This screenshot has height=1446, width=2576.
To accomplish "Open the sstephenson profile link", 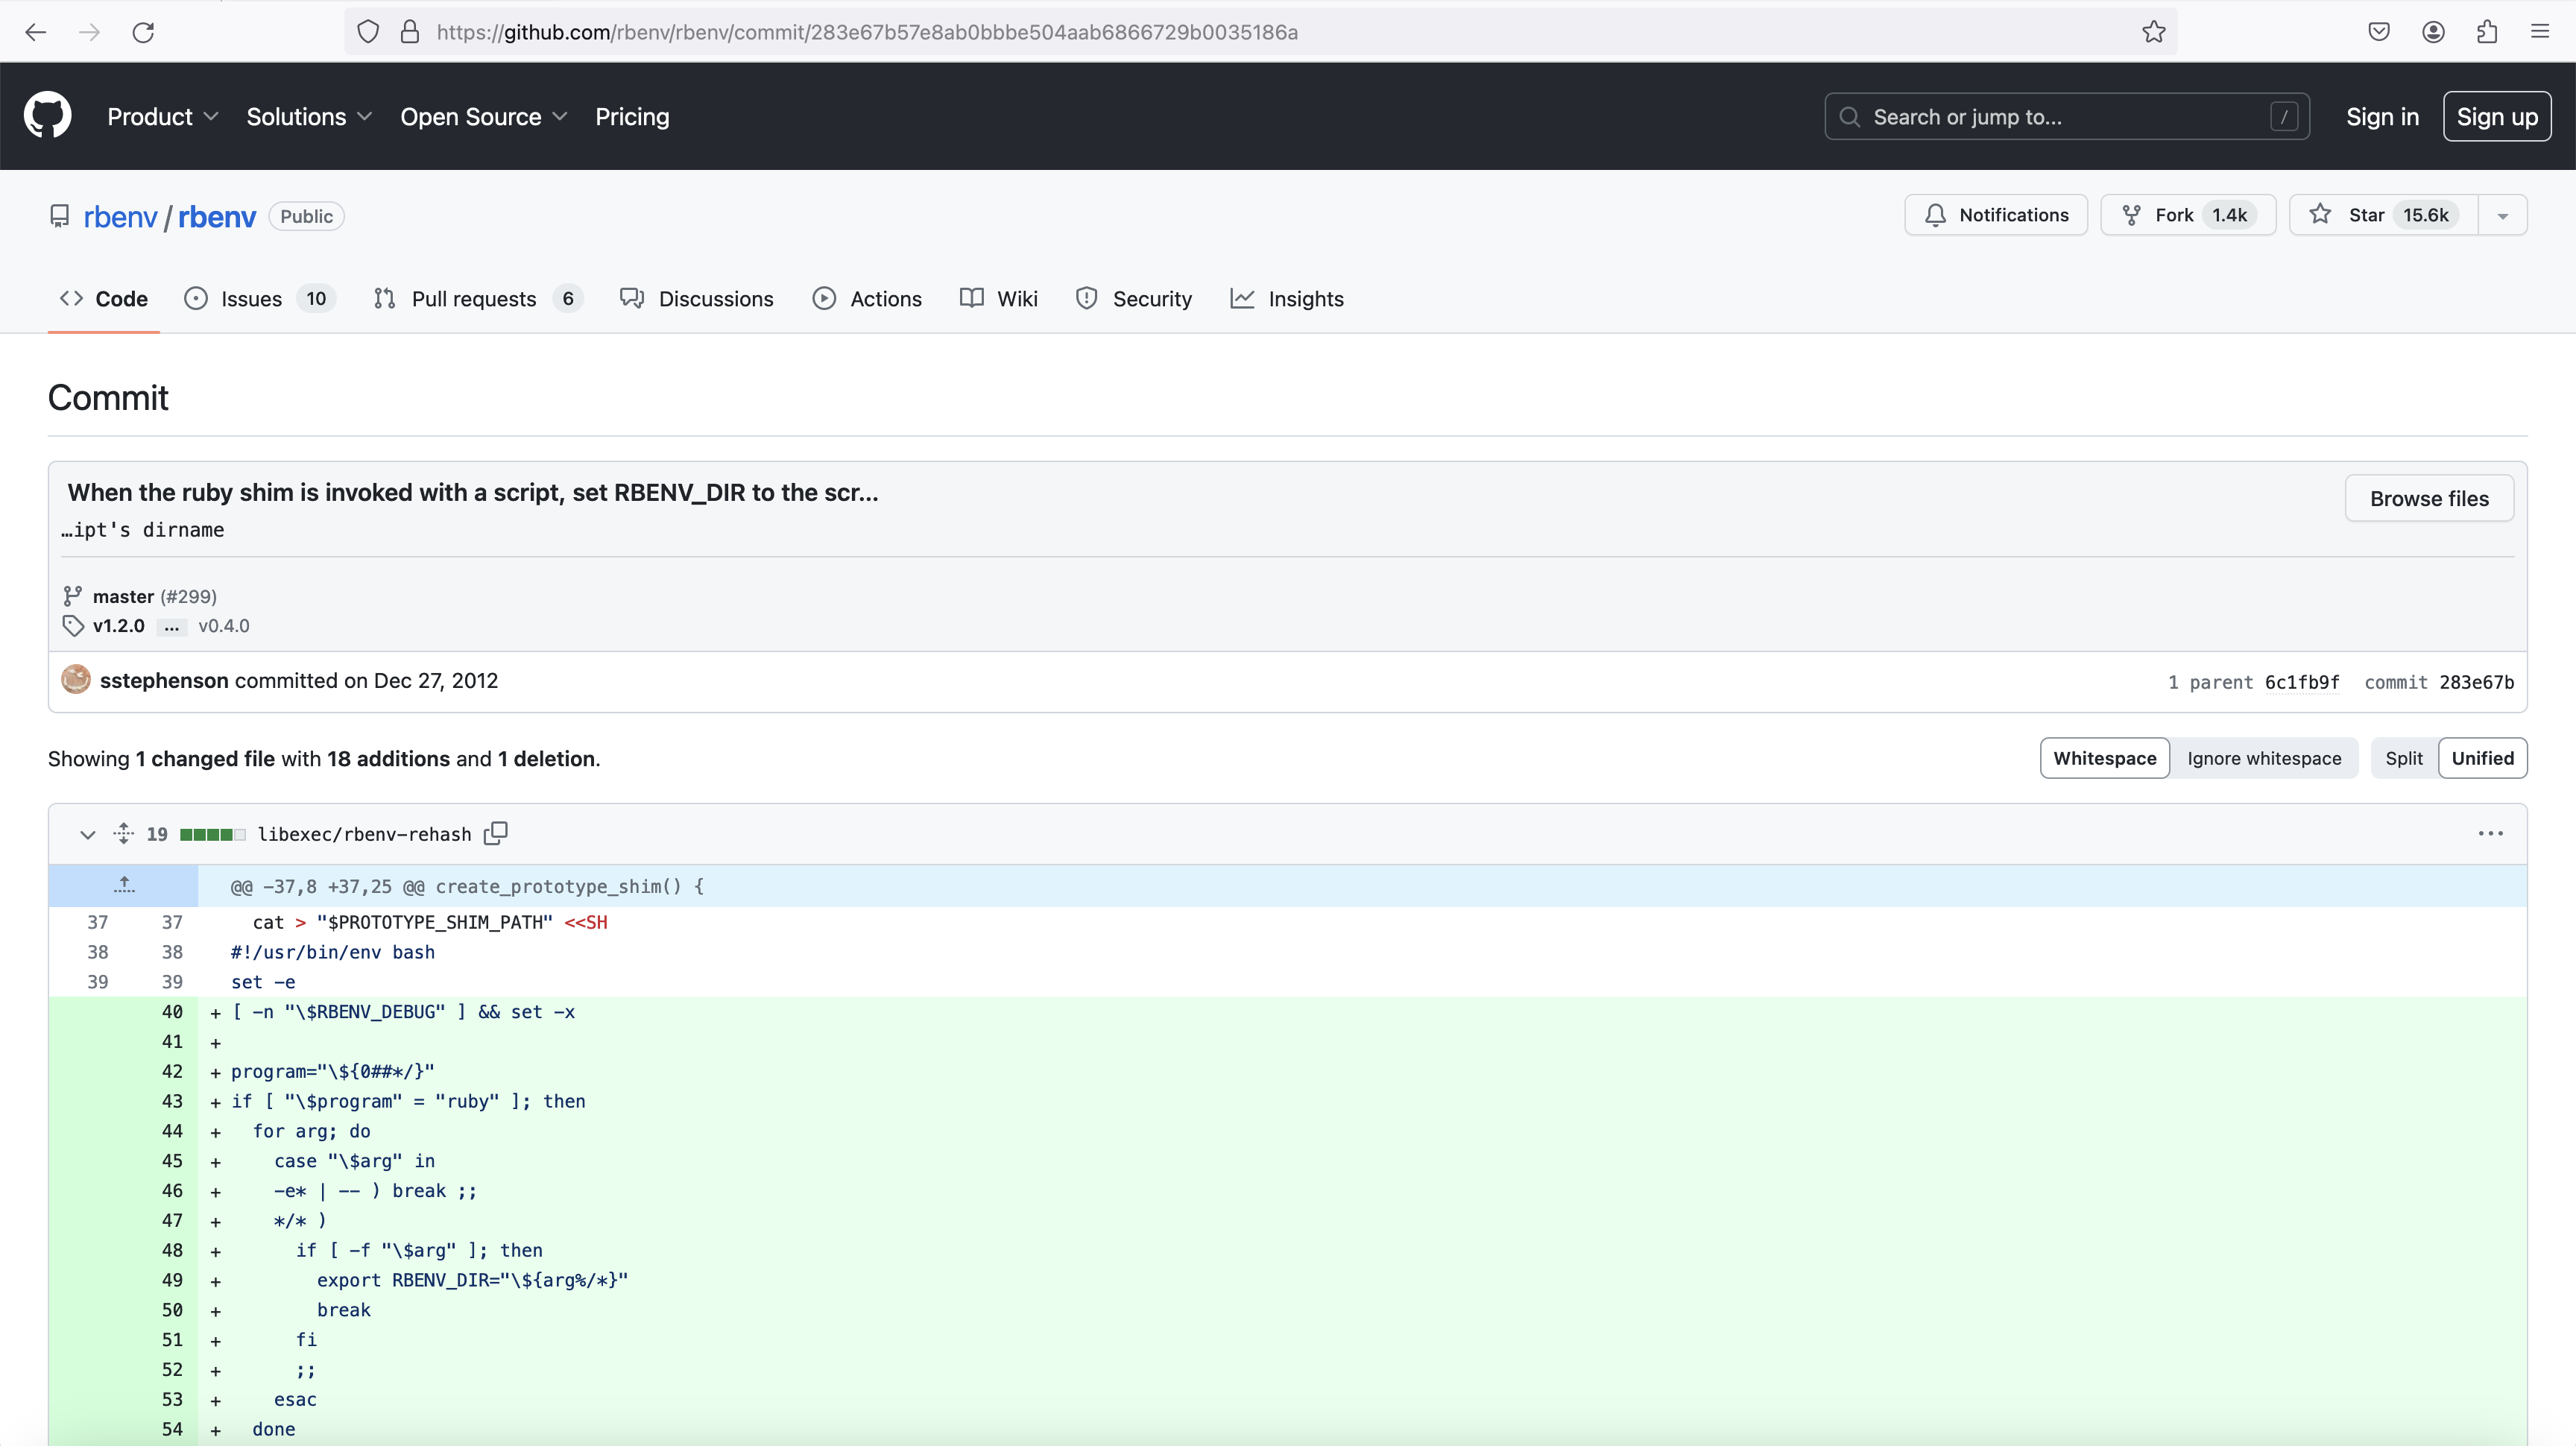I will (x=164, y=680).
